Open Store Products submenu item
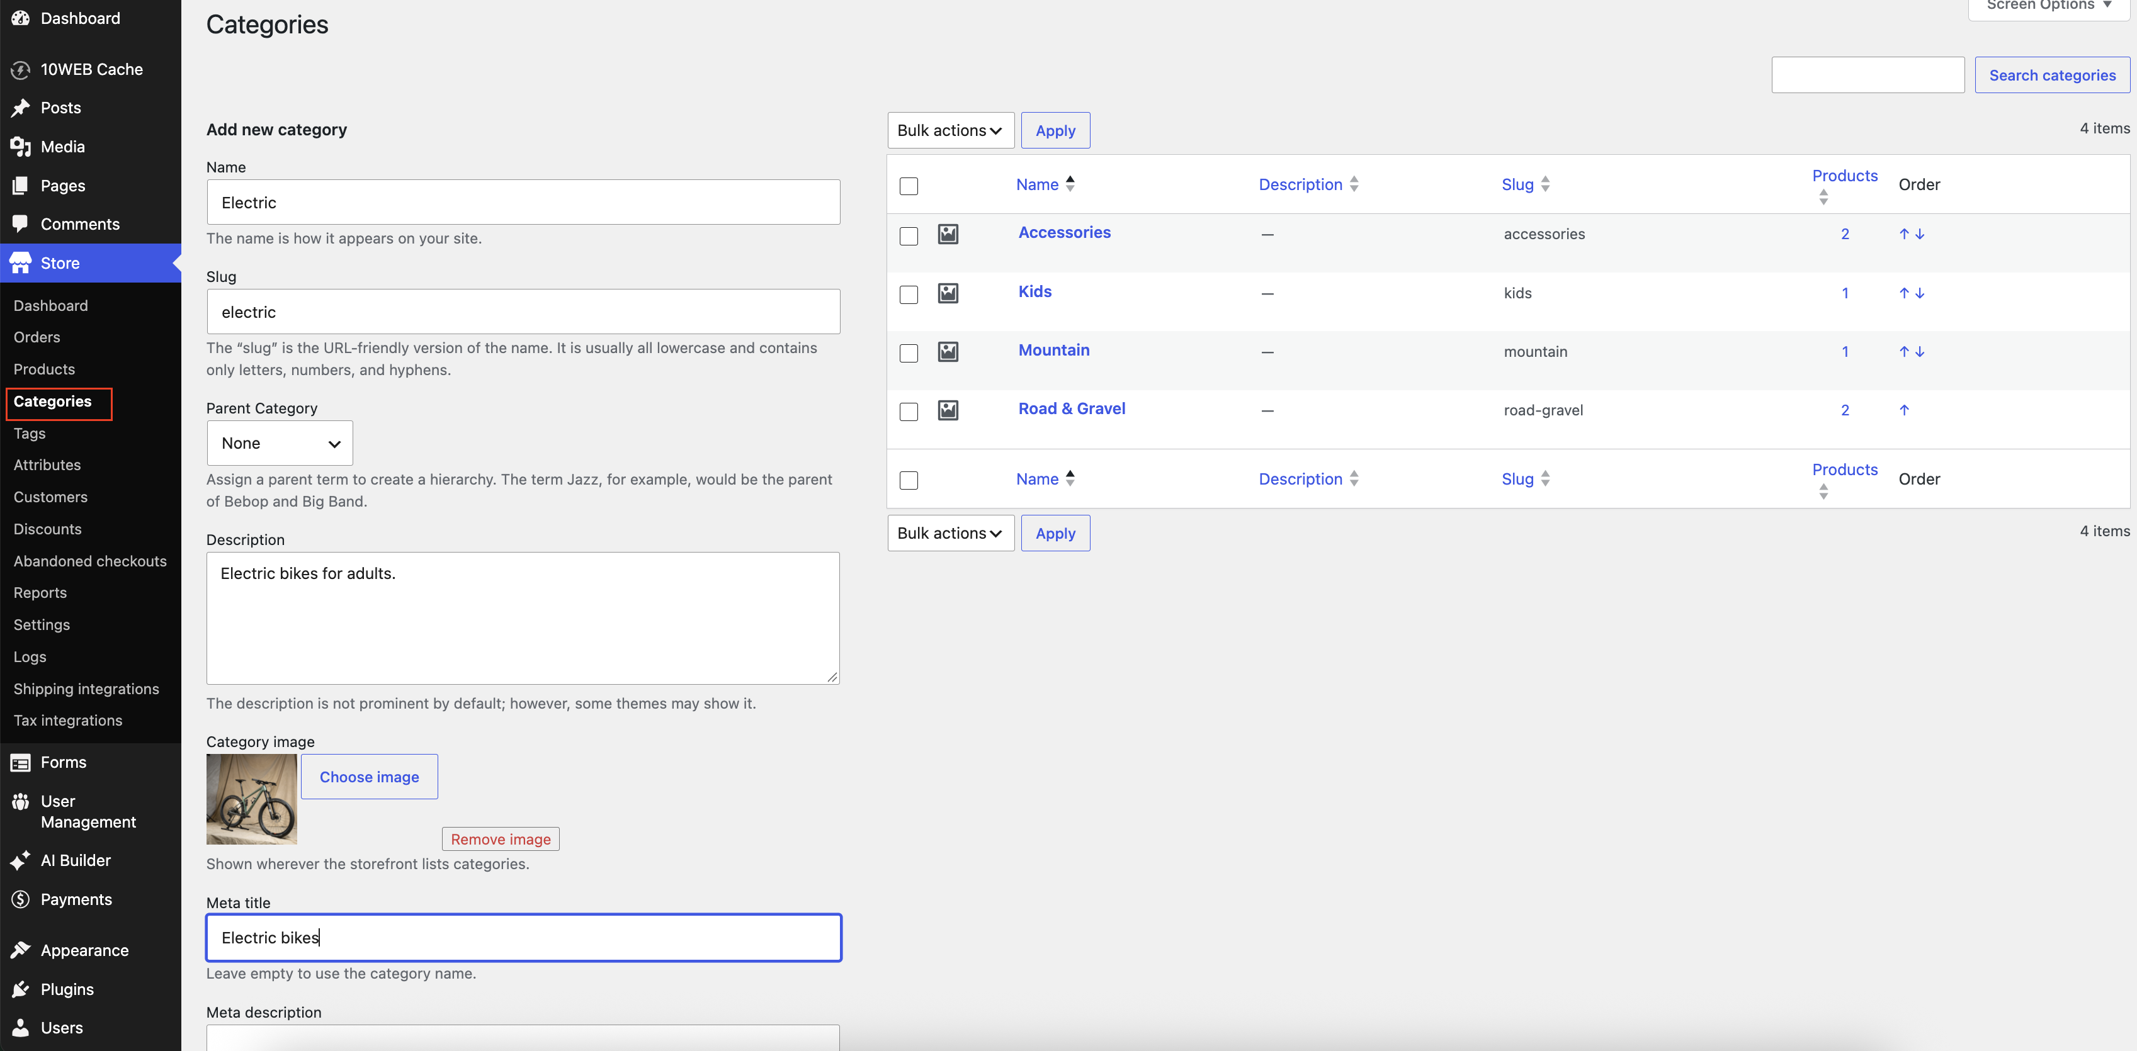Viewport: 2137px width, 1051px height. tap(44, 369)
